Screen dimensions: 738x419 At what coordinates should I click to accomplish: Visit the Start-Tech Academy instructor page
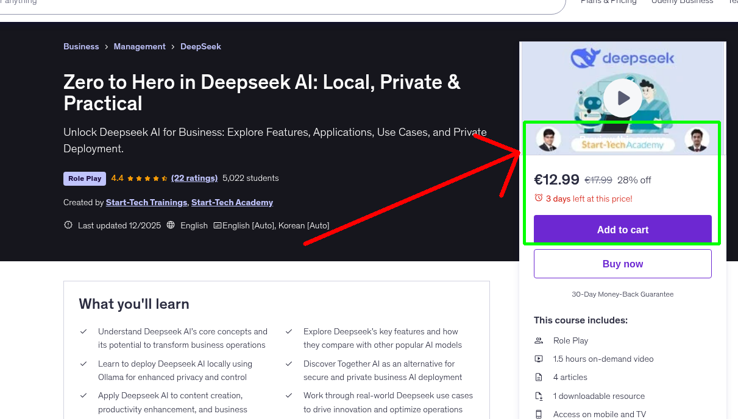click(x=232, y=202)
